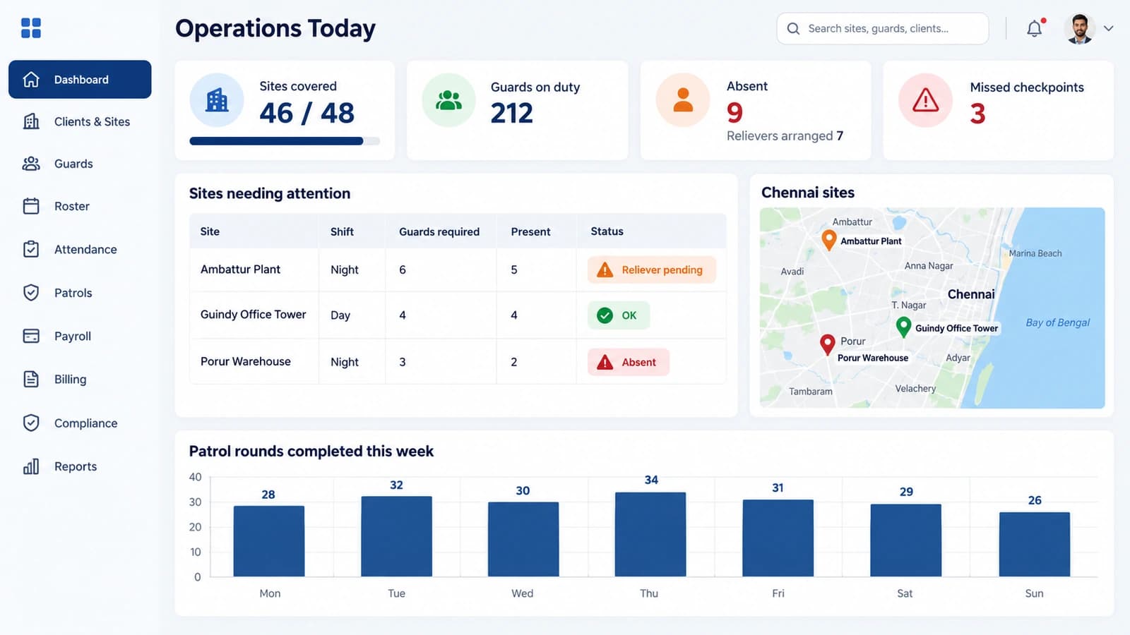Open the notifications bell

(x=1034, y=28)
